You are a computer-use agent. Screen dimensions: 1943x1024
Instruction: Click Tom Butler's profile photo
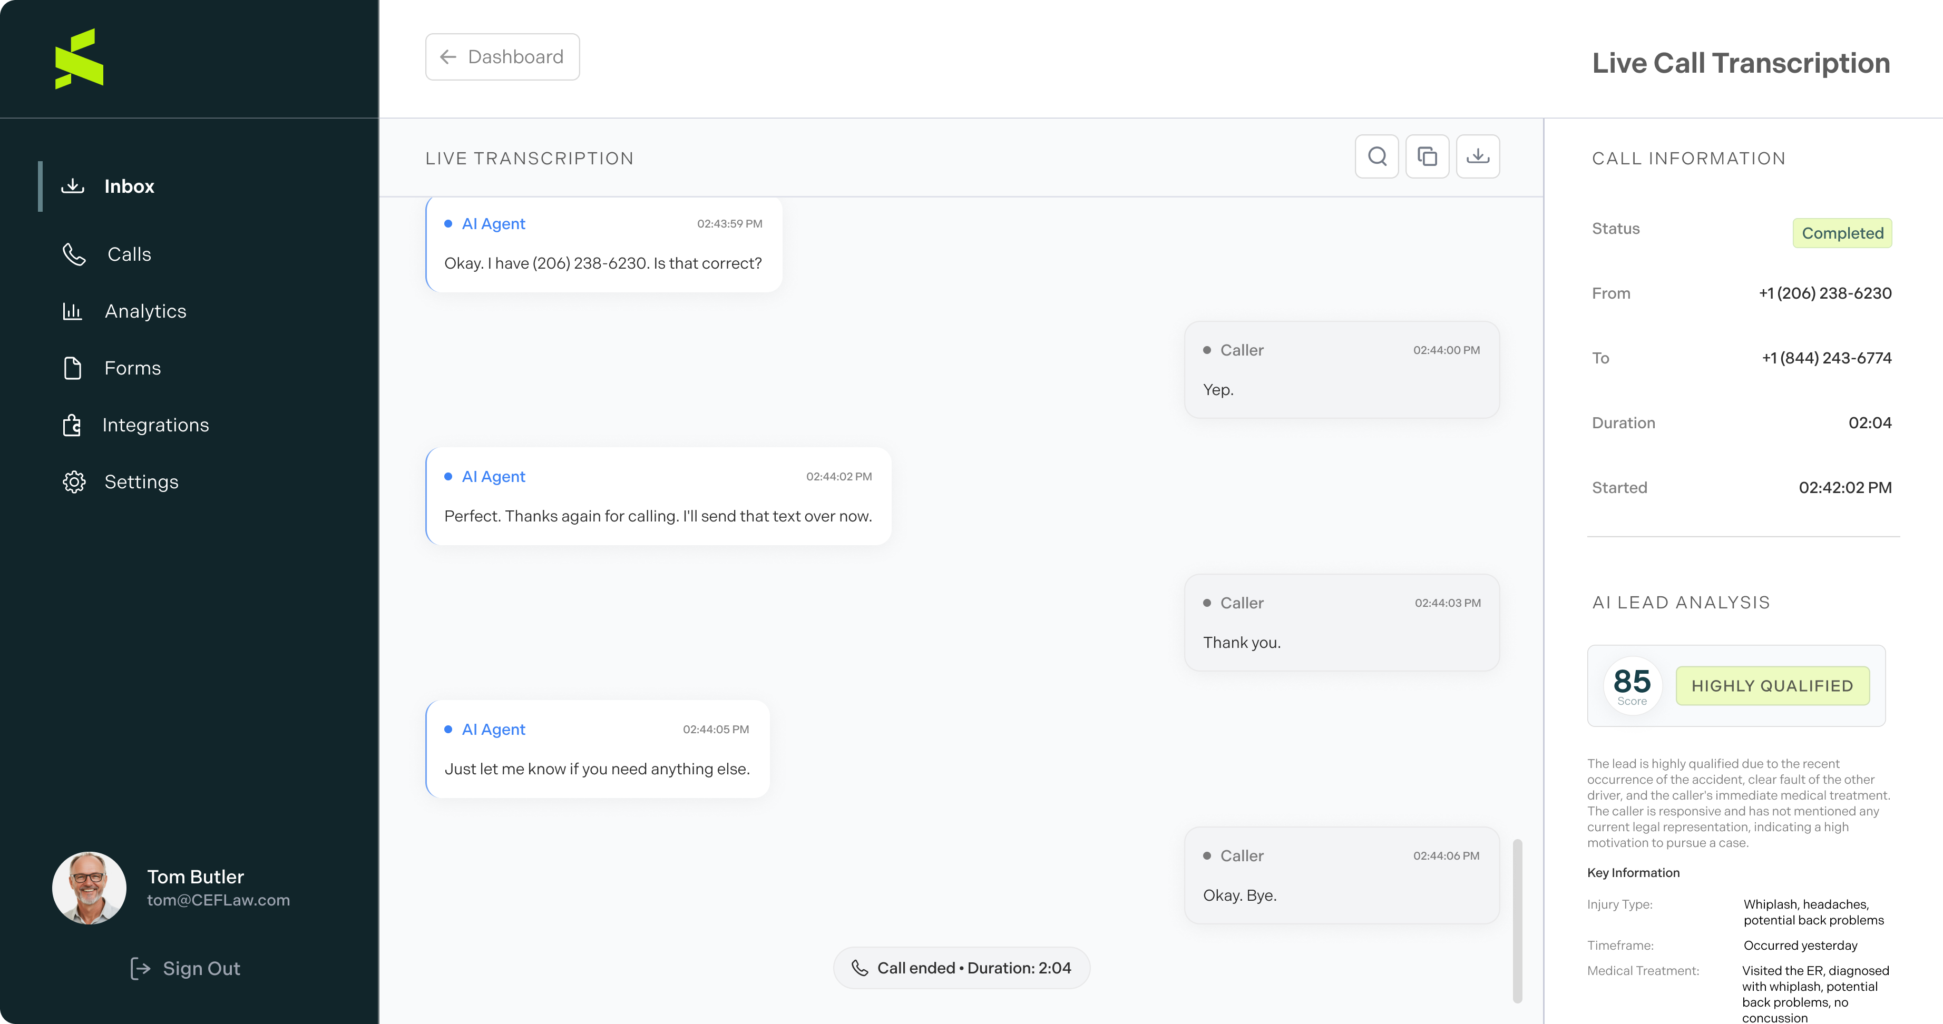(89, 888)
